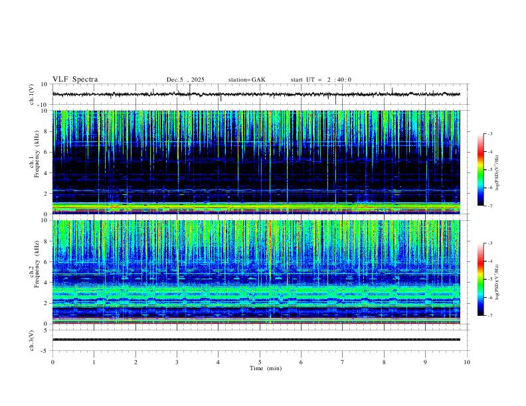Click the '-3' tick on upper colorbar
Viewport: 526px width, 406px height.
[x=489, y=133]
